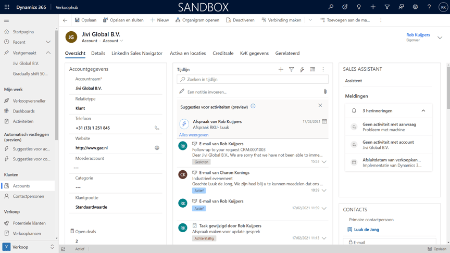Open the search magnifier in top bar
The image size is (450, 253).
(x=331, y=7)
